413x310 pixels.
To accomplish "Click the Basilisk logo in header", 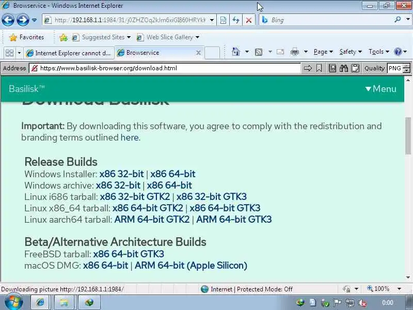I will point(27,89).
